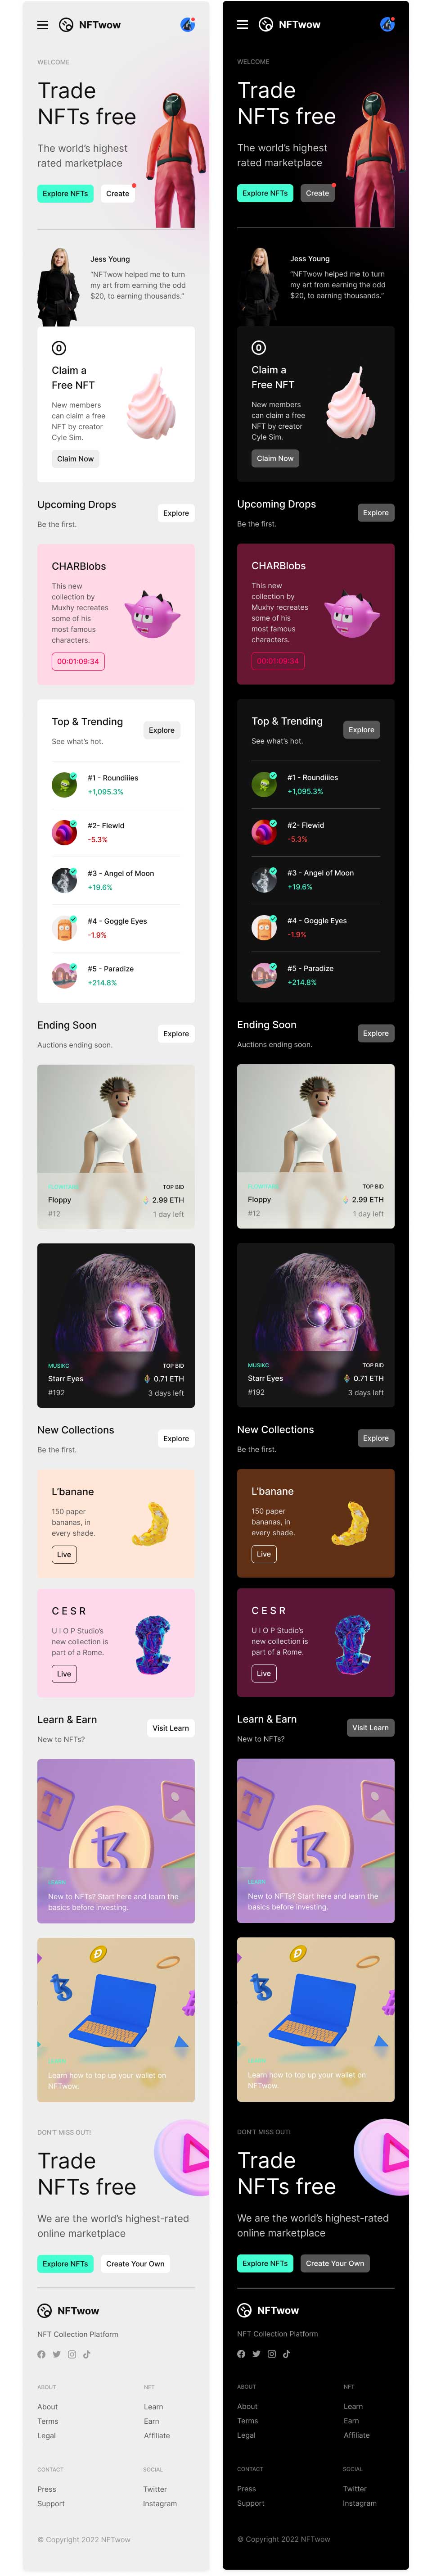This screenshot has height=2576, width=432.
Task: Open the Floppy #12 auction card in light theme
Action: point(116,1146)
